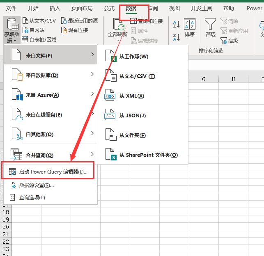Choose 从 SharePoint 文件夹(O)
The height and width of the screenshot is (256, 264).
(x=142, y=155)
